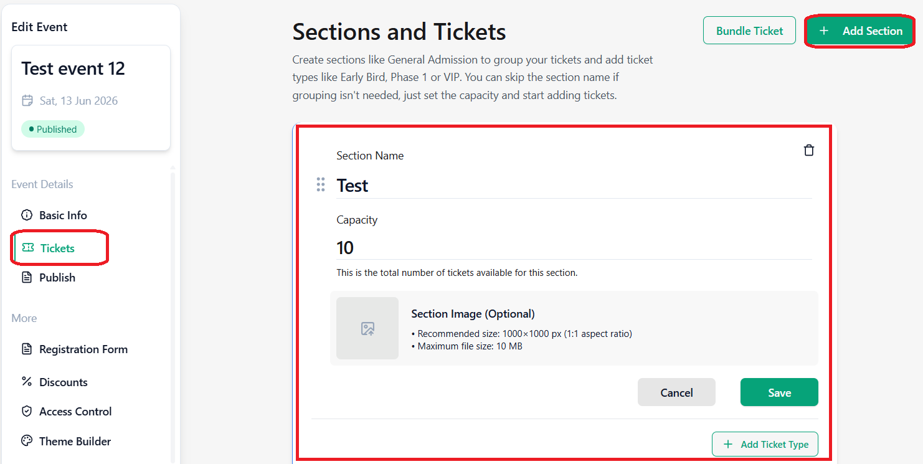Click the Add Section button
The width and height of the screenshot is (923, 464).
(860, 31)
